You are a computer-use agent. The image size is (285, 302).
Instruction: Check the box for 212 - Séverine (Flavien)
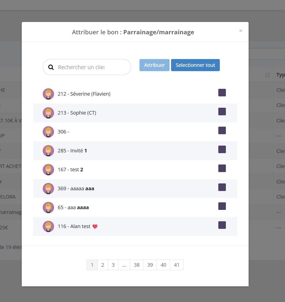pos(222,93)
